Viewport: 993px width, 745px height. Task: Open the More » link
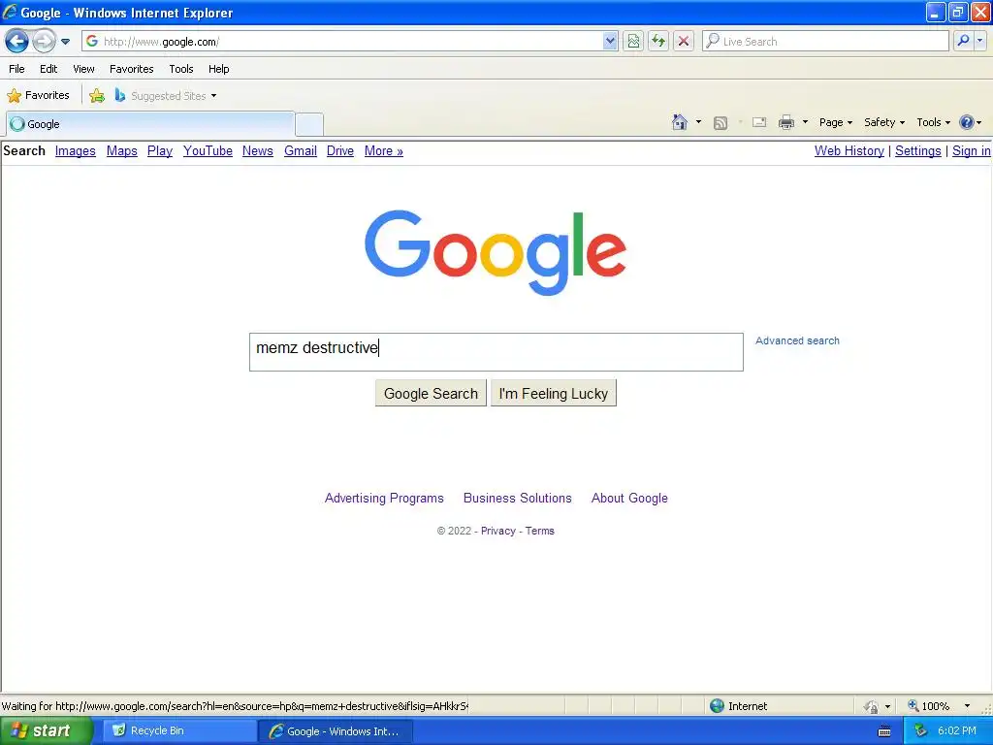click(384, 150)
